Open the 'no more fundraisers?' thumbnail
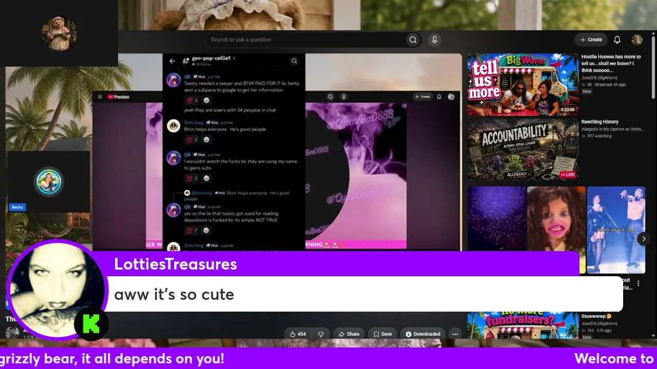Image resolution: width=657 pixels, height=369 pixels. (x=523, y=325)
